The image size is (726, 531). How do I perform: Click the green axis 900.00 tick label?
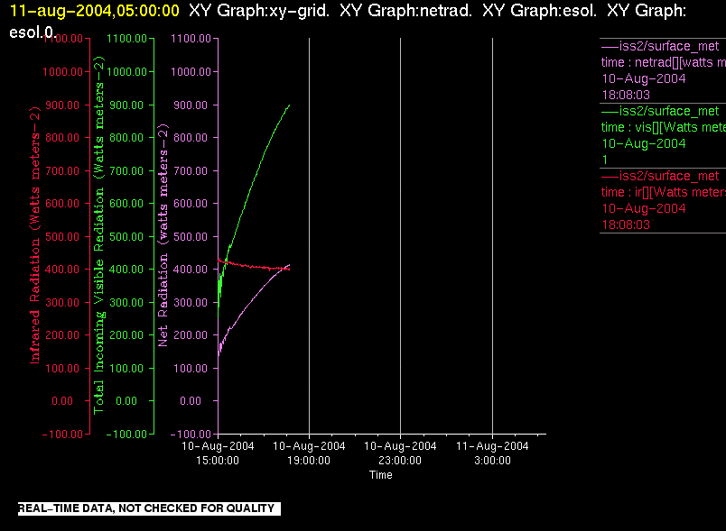click(126, 105)
